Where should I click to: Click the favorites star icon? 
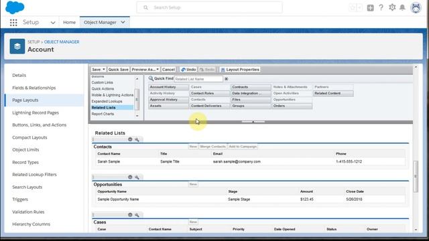point(353,7)
